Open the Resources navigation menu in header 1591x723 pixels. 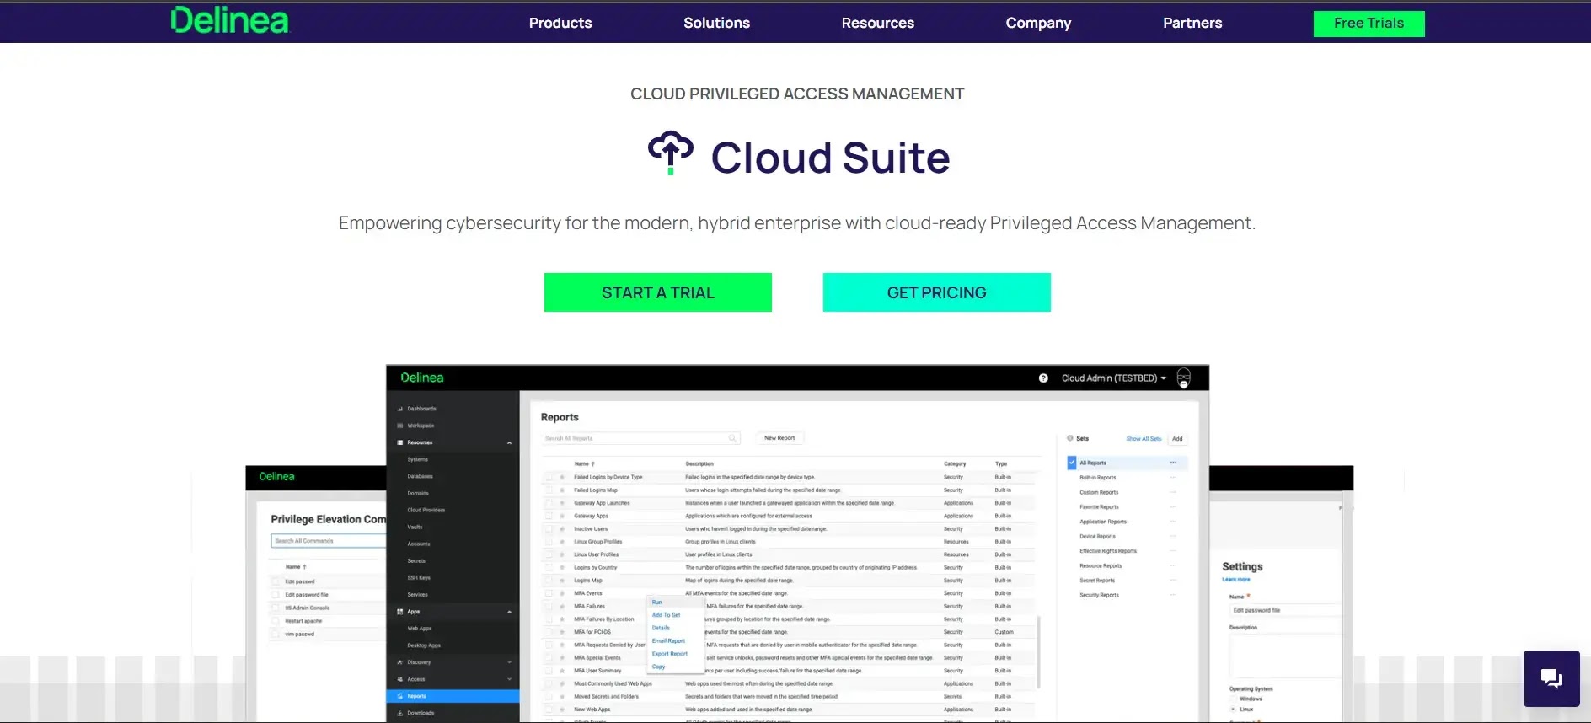coord(878,23)
